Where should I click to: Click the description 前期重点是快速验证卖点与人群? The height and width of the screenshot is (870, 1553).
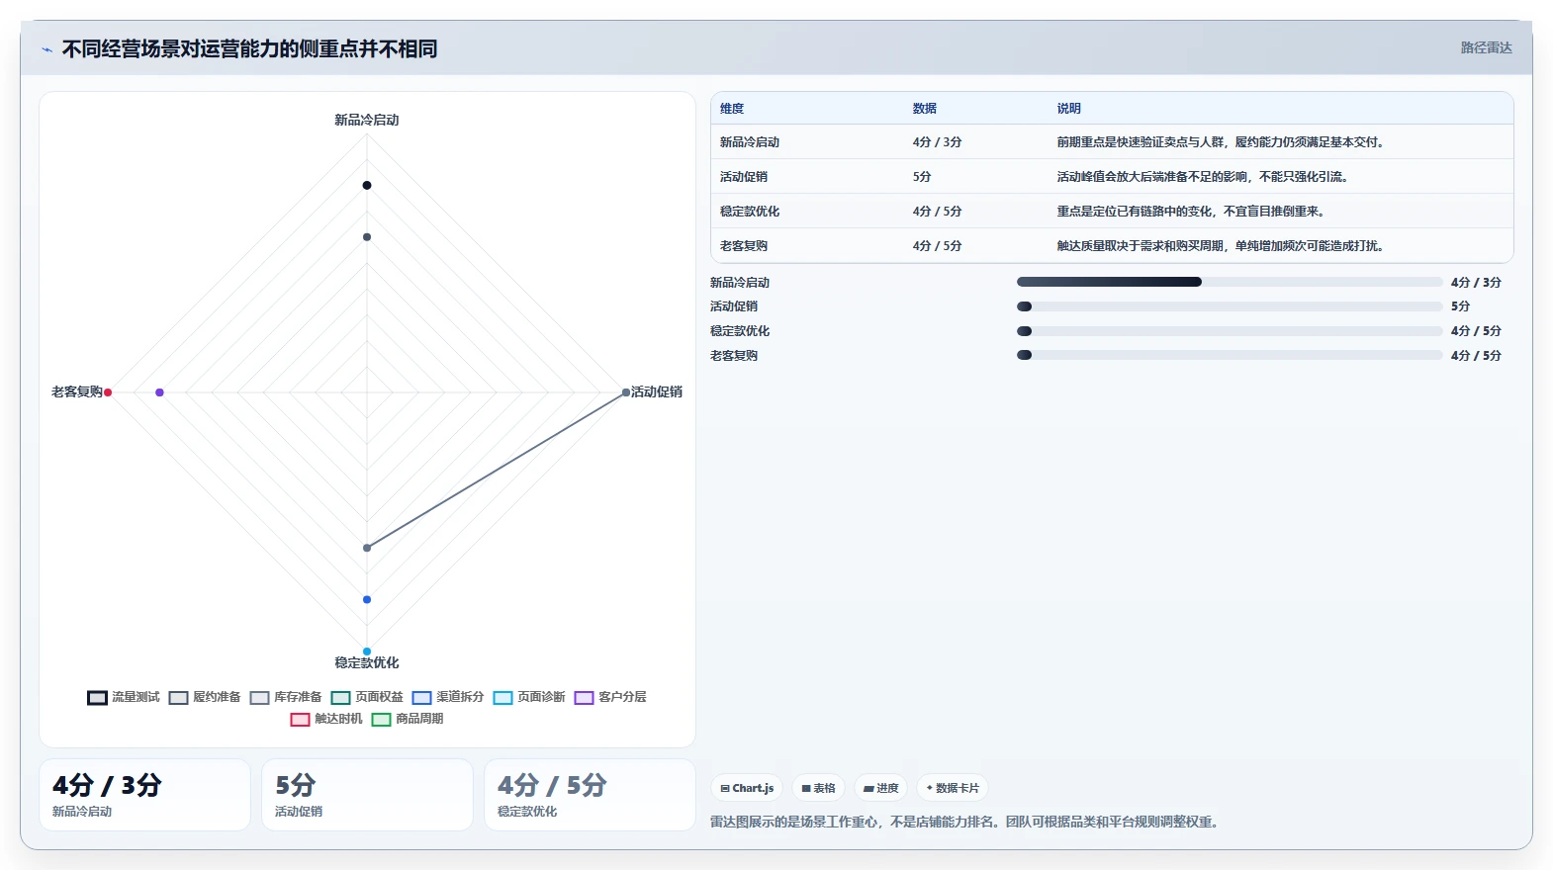[x=1221, y=142]
